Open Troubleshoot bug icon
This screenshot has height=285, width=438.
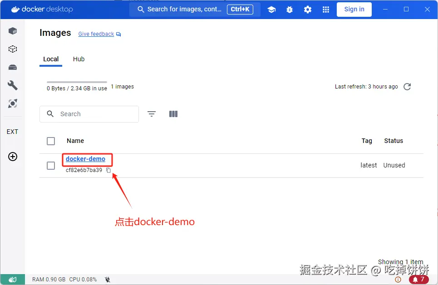click(290, 10)
